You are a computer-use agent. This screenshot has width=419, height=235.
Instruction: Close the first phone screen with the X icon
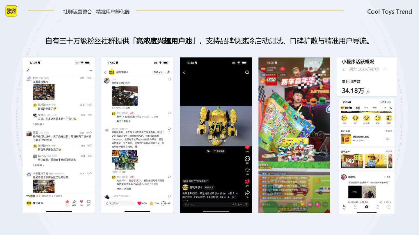[x=28, y=70]
